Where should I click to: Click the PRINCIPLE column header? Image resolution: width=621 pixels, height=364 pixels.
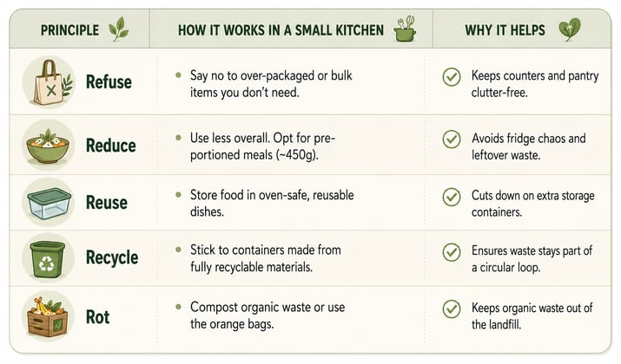pyautogui.click(x=69, y=30)
